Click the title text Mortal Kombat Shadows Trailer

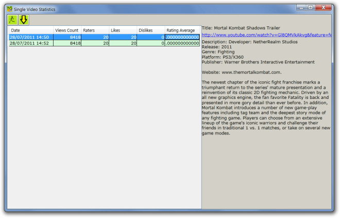click(x=247, y=28)
